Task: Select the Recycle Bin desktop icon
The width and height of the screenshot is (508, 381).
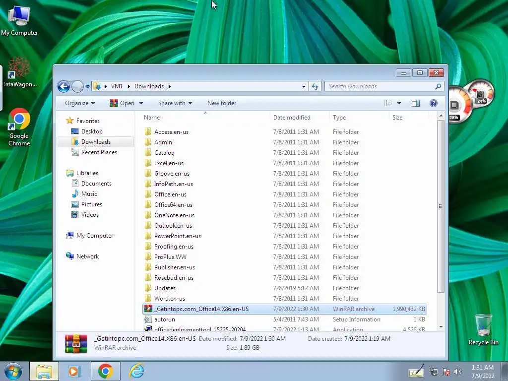Action: [x=483, y=330]
